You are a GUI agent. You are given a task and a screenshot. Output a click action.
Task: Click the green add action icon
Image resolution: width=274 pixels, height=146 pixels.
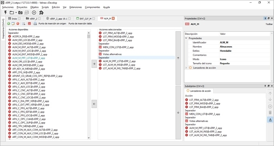8,24
